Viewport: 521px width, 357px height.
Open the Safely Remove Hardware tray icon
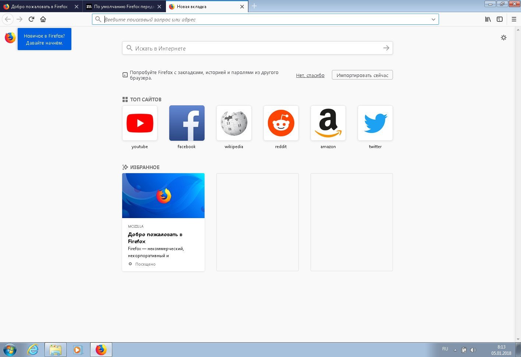[x=464, y=350]
